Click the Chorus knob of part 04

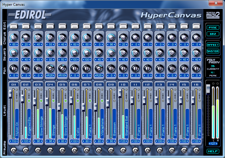[50, 38]
